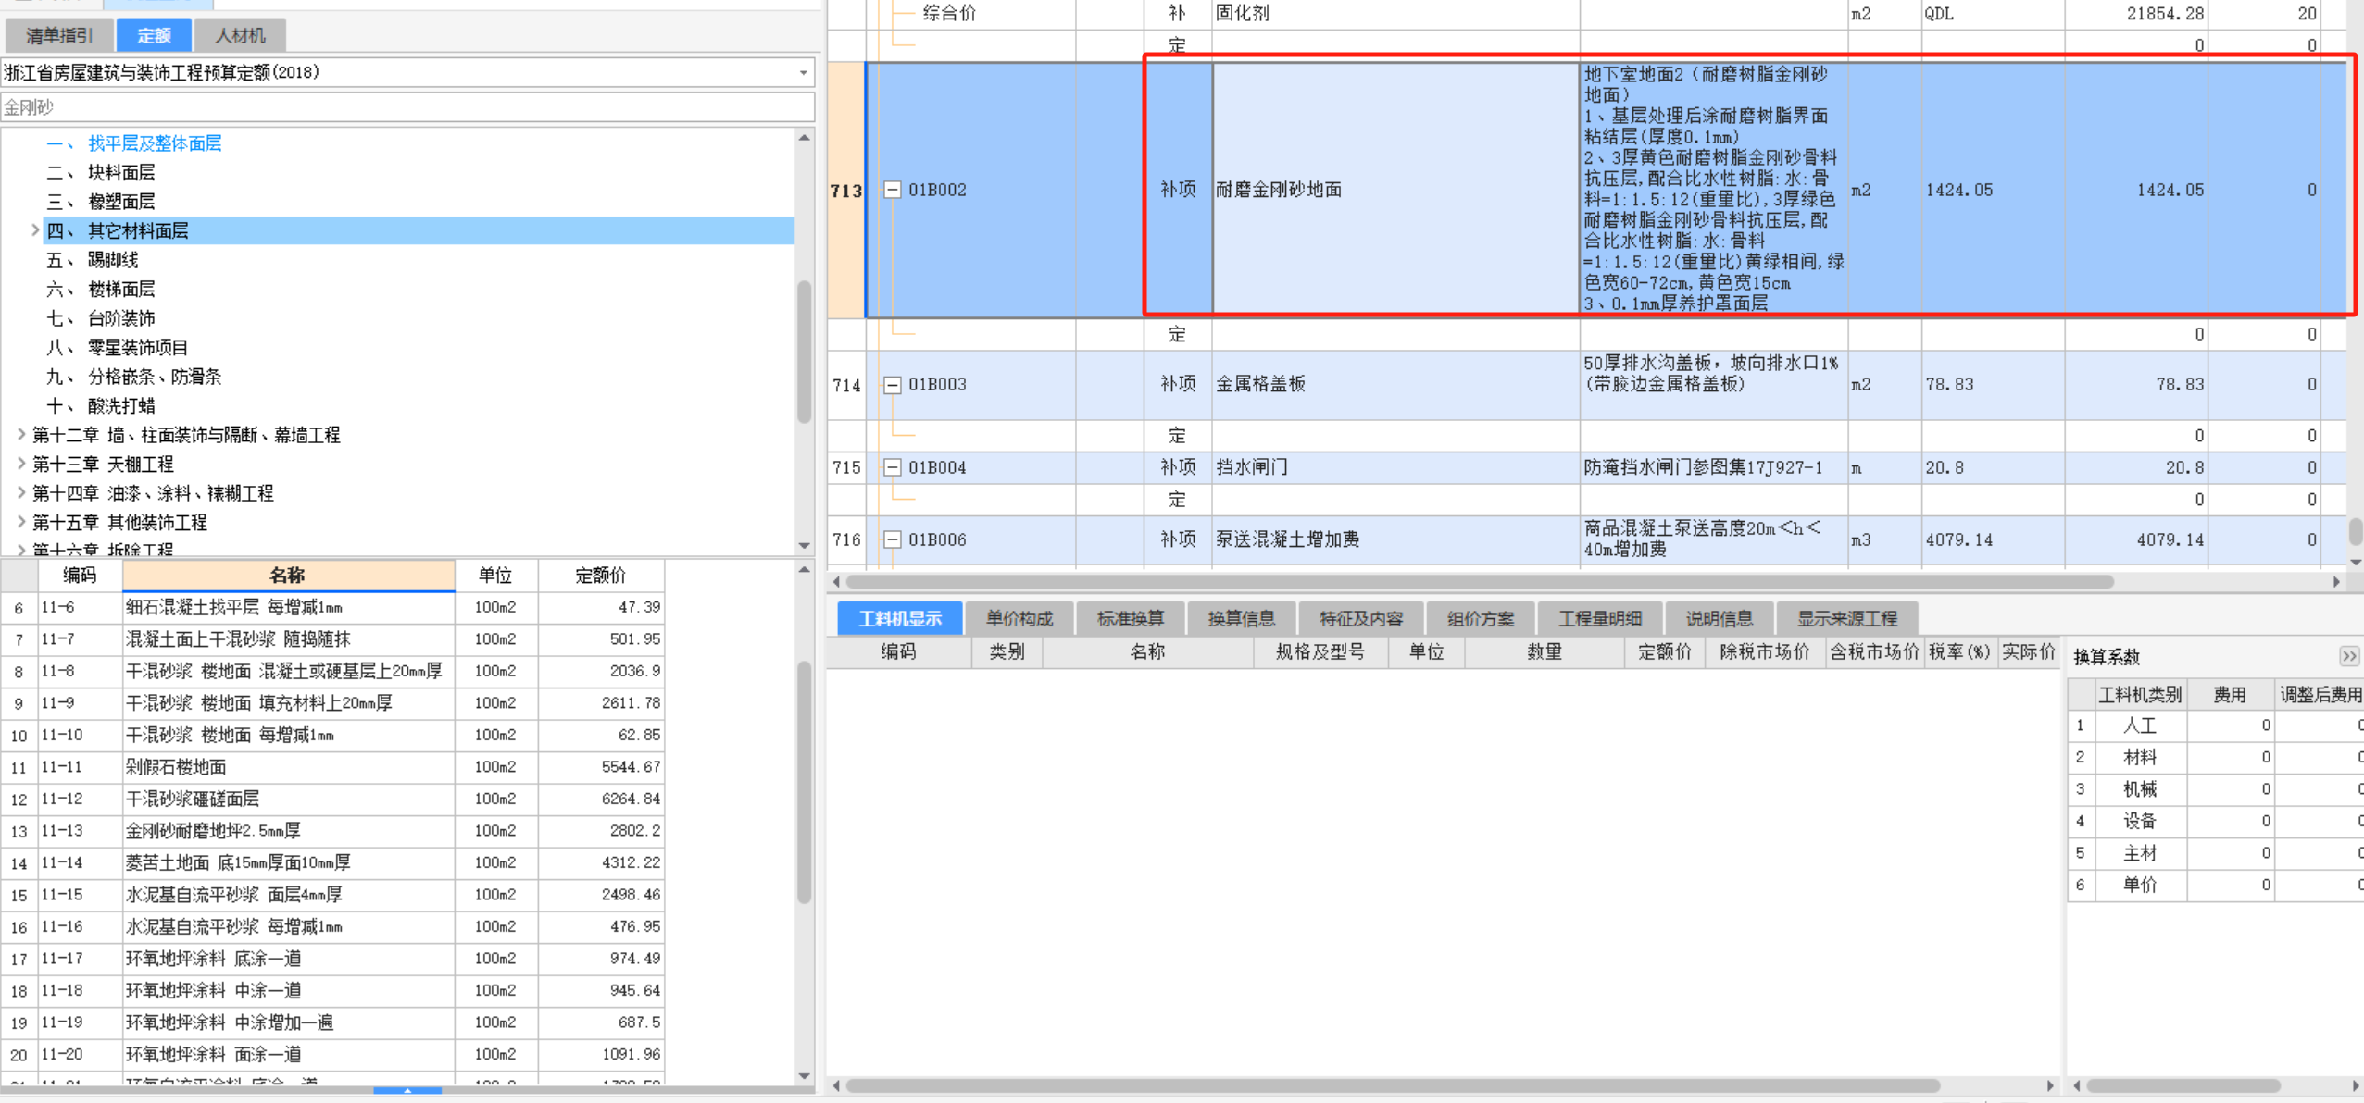Open the 单价构成 tab

pos(1019,618)
